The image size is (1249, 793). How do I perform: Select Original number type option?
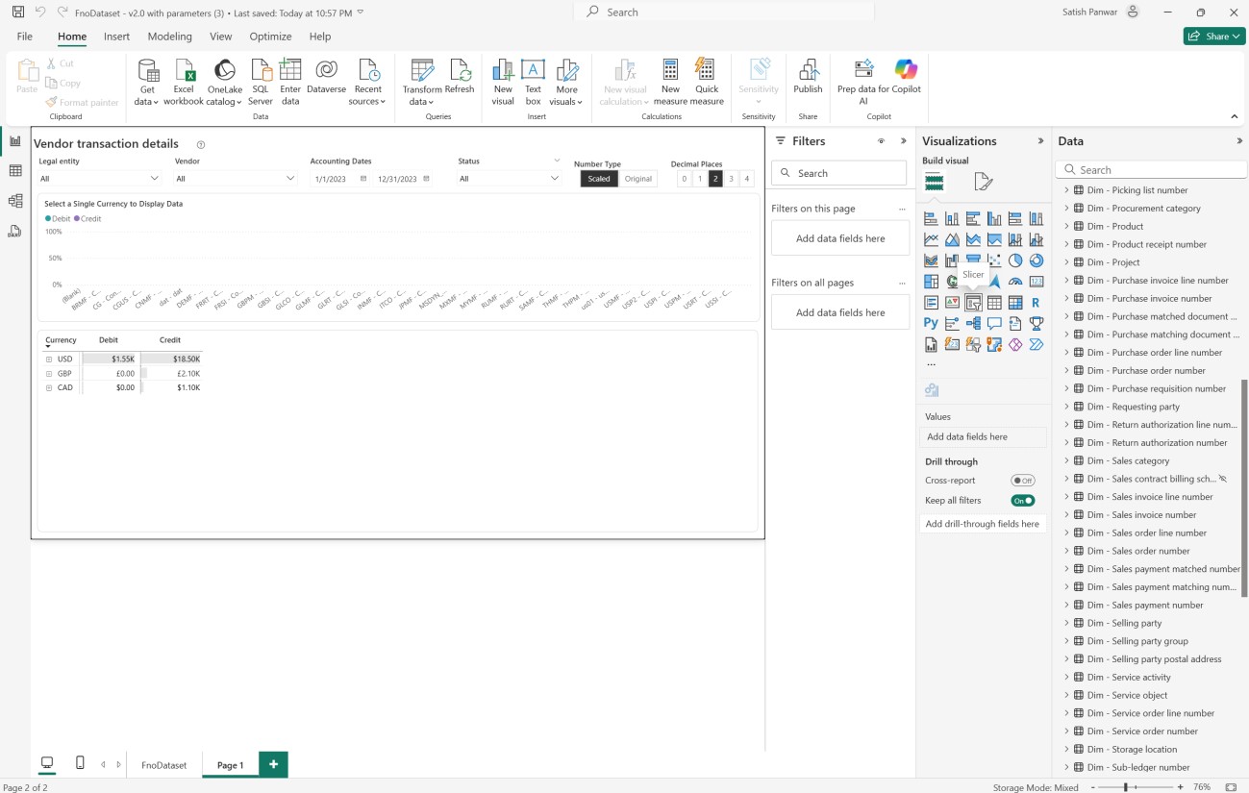(x=638, y=179)
